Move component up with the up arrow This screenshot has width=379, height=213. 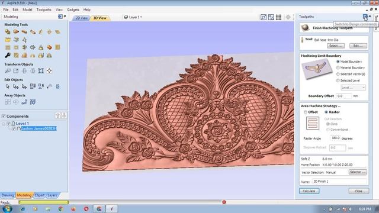point(57,116)
